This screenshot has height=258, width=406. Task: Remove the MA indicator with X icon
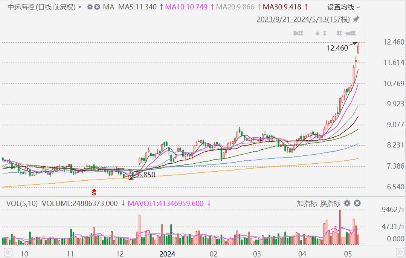click(97, 7)
